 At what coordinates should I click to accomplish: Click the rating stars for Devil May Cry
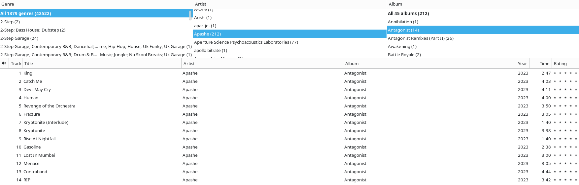[565, 90]
